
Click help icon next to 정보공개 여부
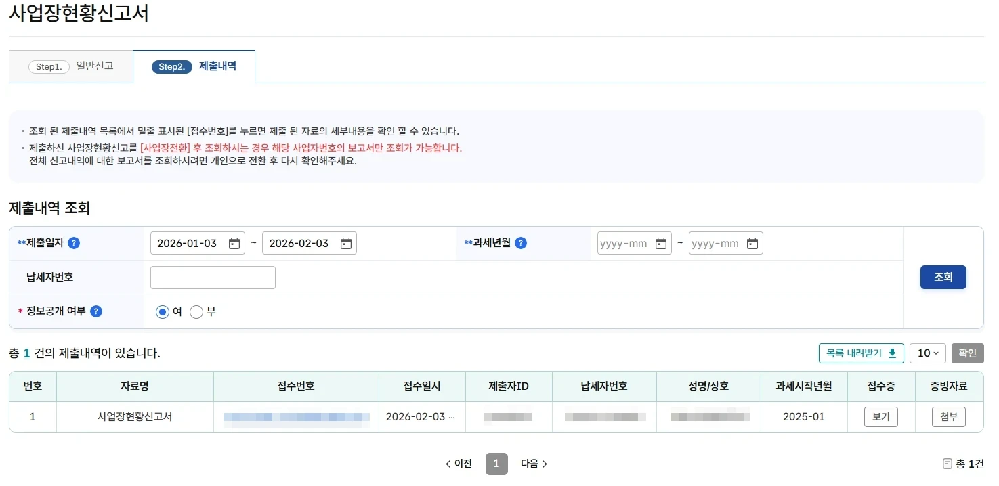point(96,311)
